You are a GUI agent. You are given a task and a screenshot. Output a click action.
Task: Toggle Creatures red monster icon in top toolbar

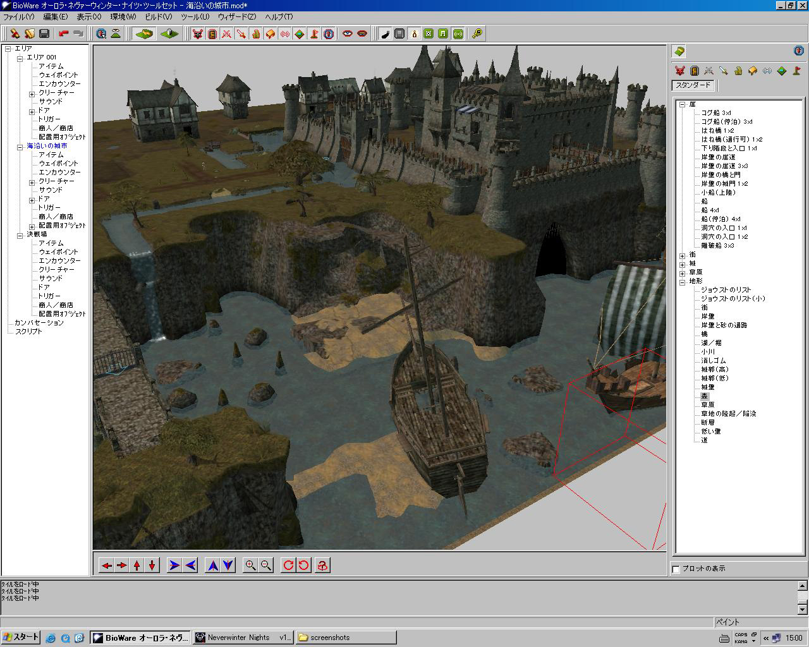(x=198, y=33)
